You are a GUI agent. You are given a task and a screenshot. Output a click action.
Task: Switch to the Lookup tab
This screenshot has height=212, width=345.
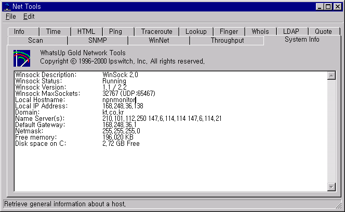tap(196, 32)
